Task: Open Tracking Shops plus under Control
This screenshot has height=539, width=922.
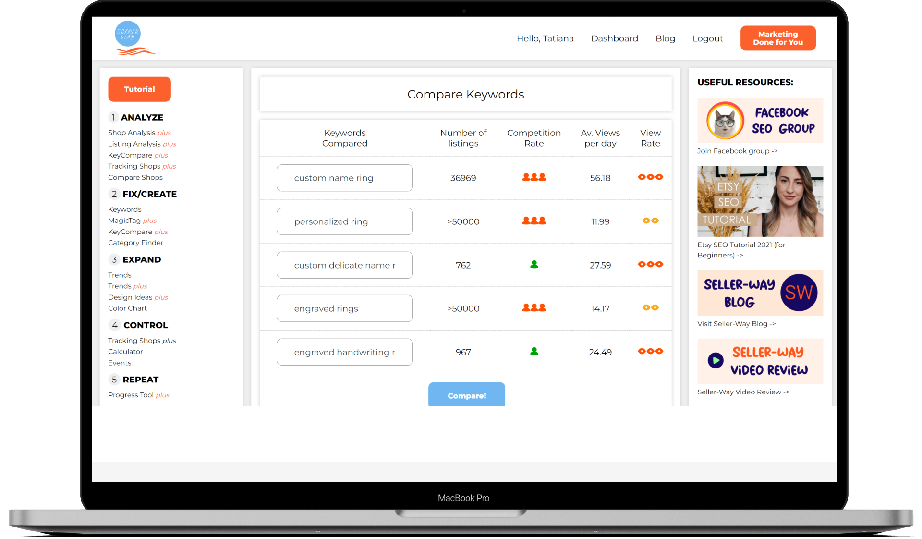Action: pos(142,341)
